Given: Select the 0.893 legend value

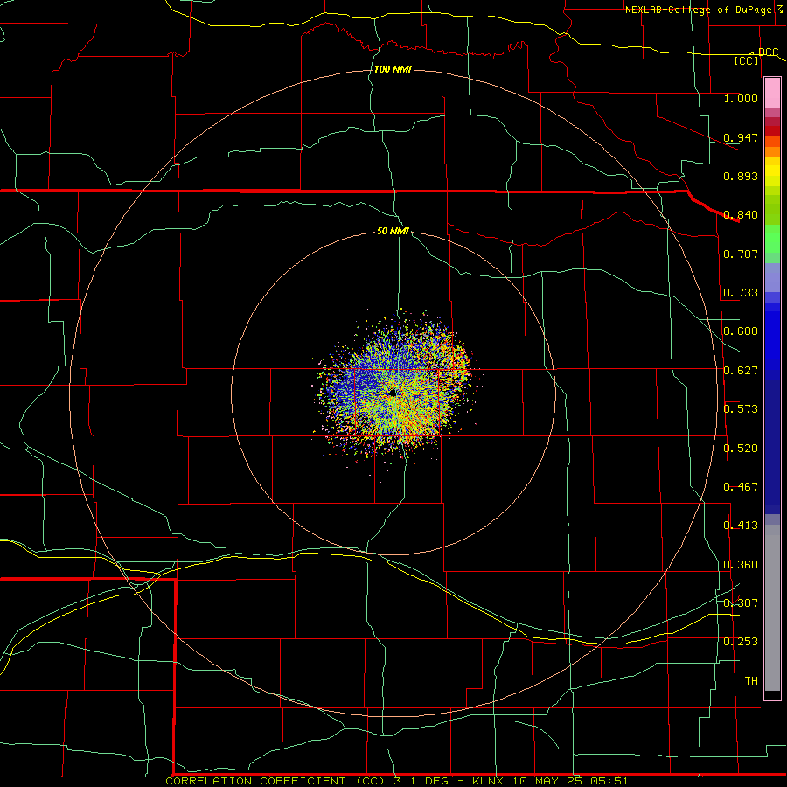Looking at the screenshot, I should click(x=741, y=176).
